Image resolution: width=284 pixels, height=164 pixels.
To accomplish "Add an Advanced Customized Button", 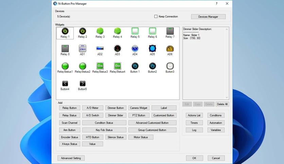I will (152, 123).
